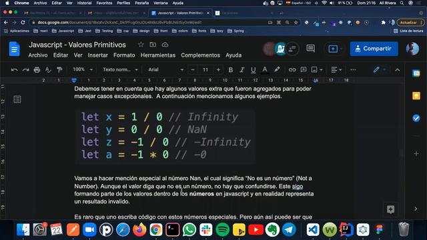Toggle italic formatting
The width and height of the screenshot is (427, 240).
pos(242,70)
